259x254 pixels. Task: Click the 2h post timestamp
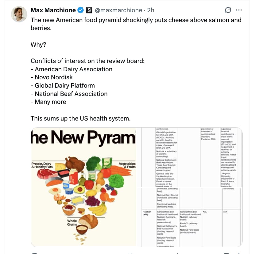click(x=151, y=10)
